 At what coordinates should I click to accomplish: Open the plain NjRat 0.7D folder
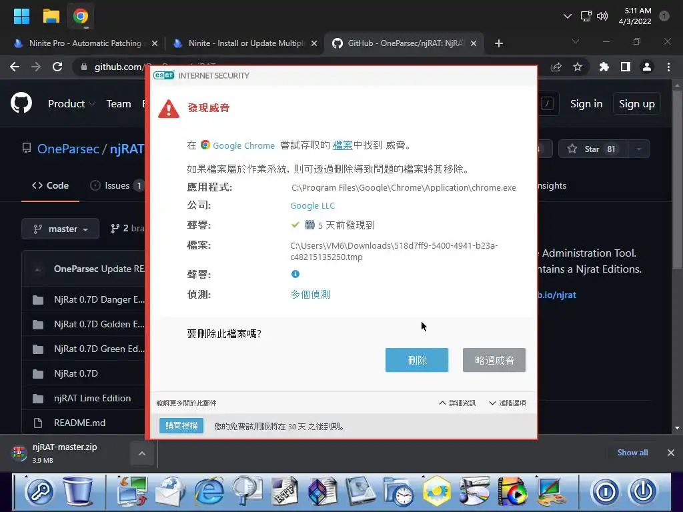click(76, 373)
